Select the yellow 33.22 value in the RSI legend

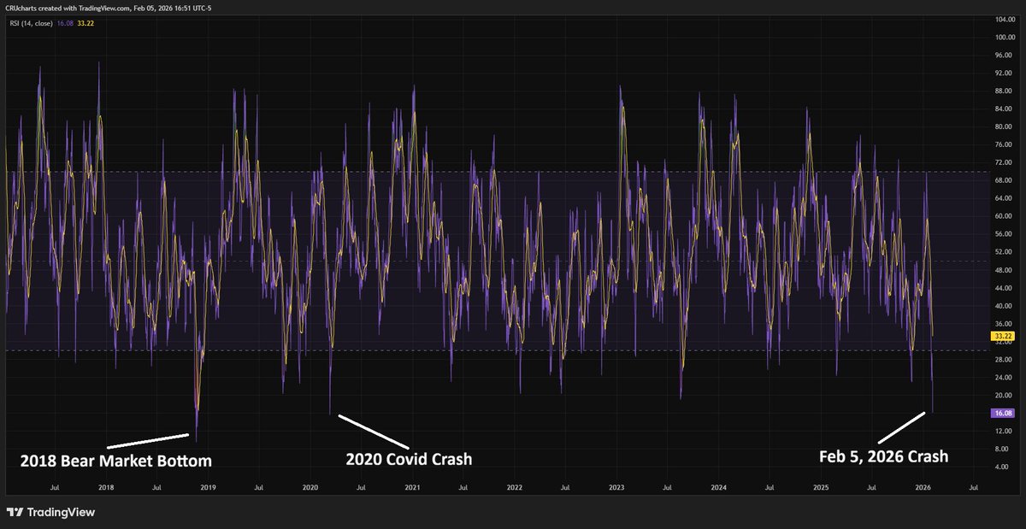click(x=84, y=23)
